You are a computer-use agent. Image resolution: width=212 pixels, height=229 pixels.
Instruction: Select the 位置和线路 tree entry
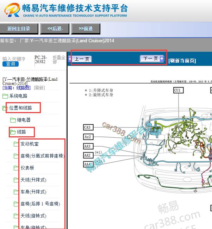pos(20,108)
